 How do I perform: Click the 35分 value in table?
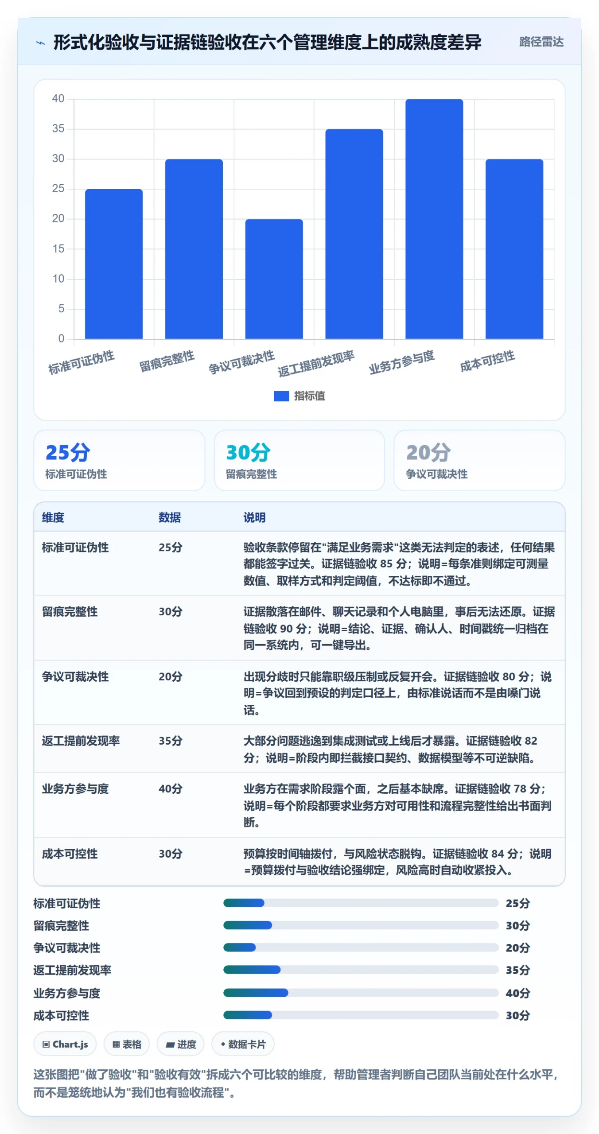171,741
